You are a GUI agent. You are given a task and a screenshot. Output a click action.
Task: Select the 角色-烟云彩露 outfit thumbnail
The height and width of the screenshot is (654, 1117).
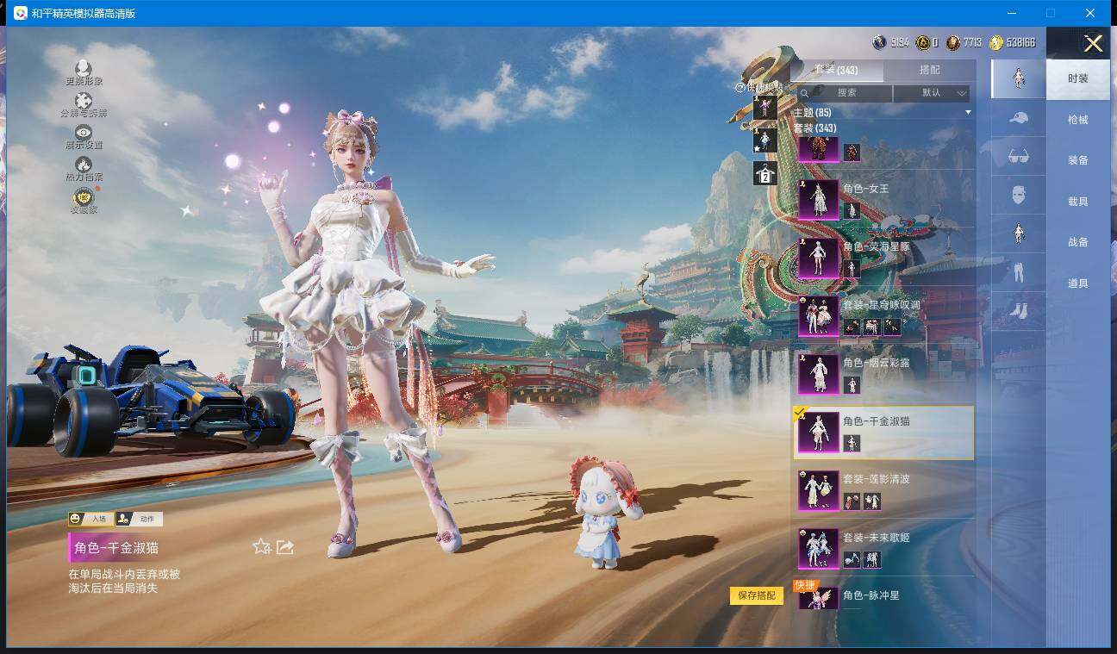[818, 374]
